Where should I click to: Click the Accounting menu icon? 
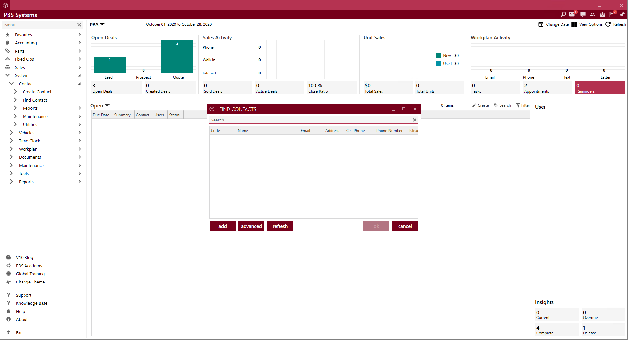coord(8,43)
